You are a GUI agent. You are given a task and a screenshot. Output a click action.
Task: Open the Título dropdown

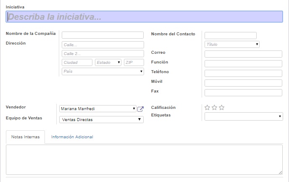coord(232,45)
